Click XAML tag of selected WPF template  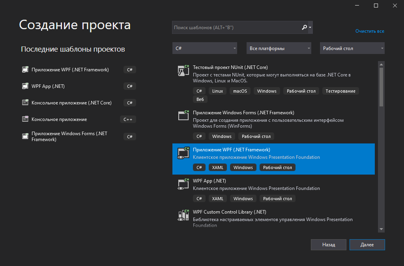point(217,167)
